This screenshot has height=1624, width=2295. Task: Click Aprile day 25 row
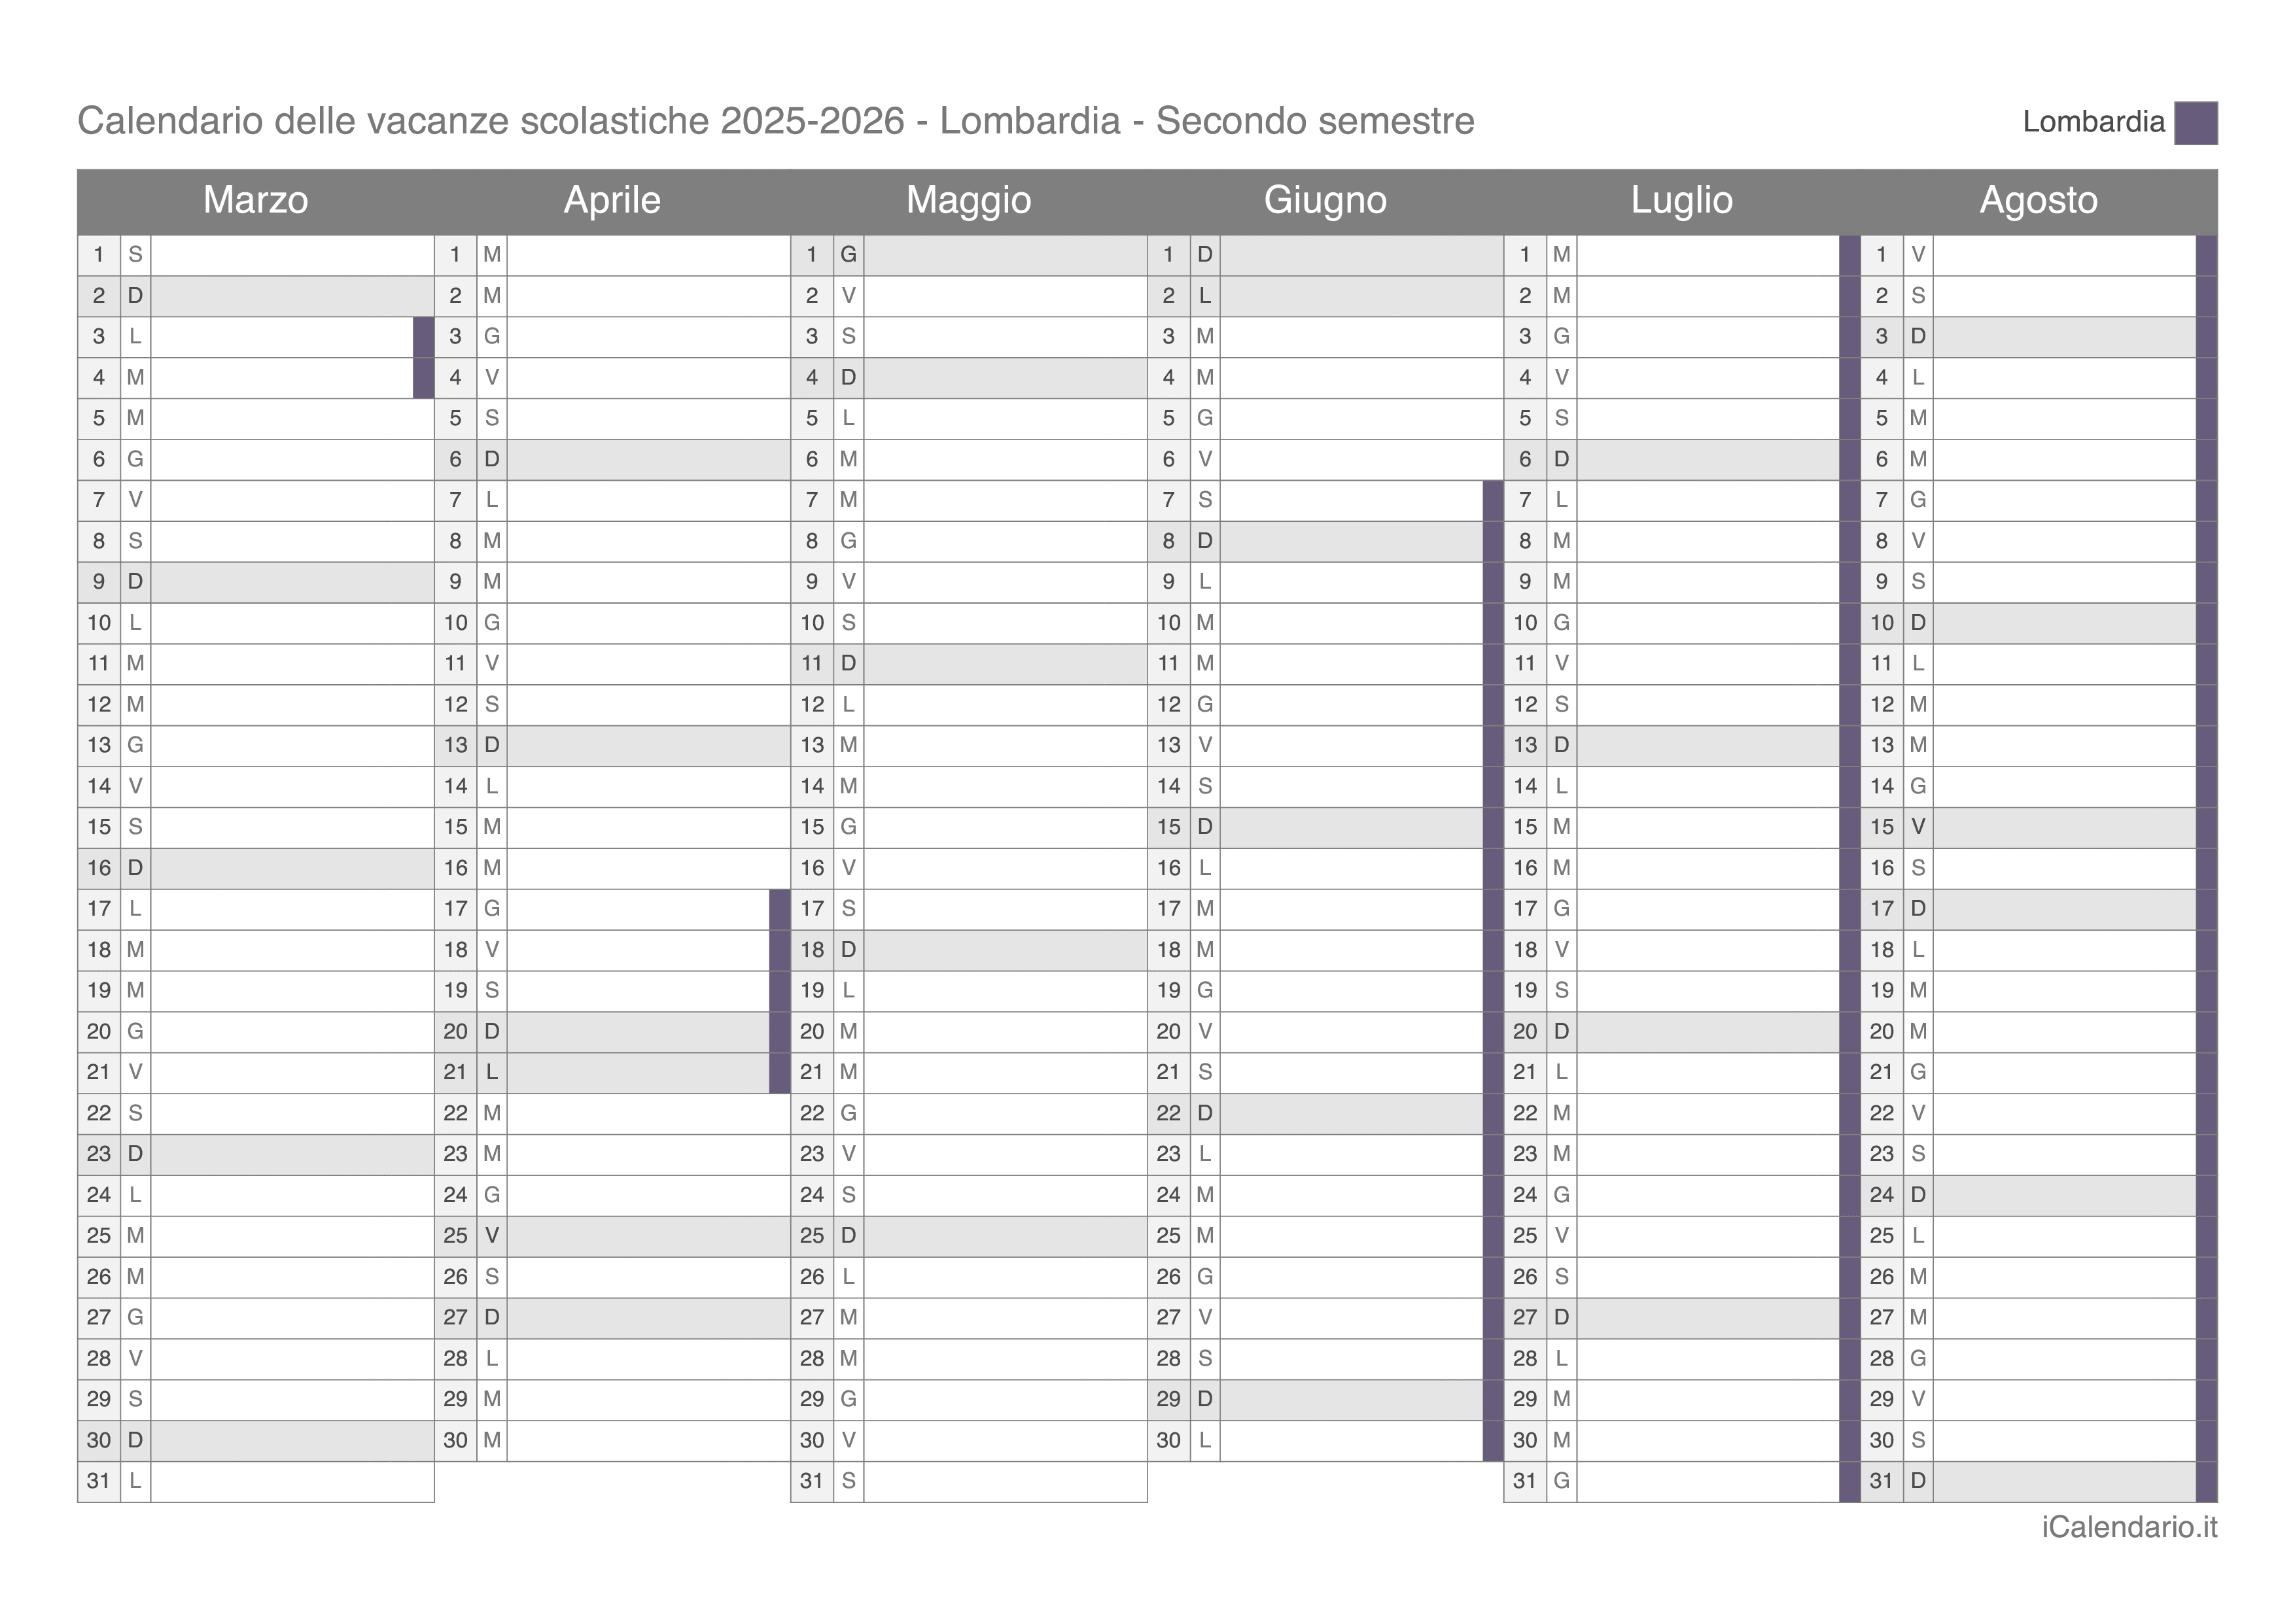pos(612,1236)
